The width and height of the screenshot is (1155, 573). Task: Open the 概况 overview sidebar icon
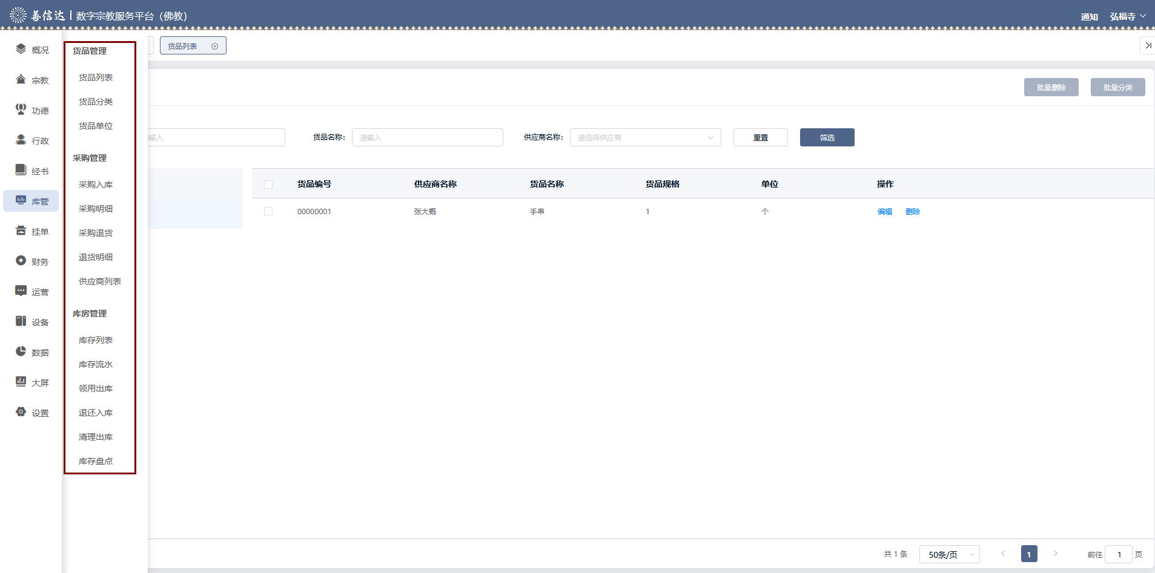21,49
